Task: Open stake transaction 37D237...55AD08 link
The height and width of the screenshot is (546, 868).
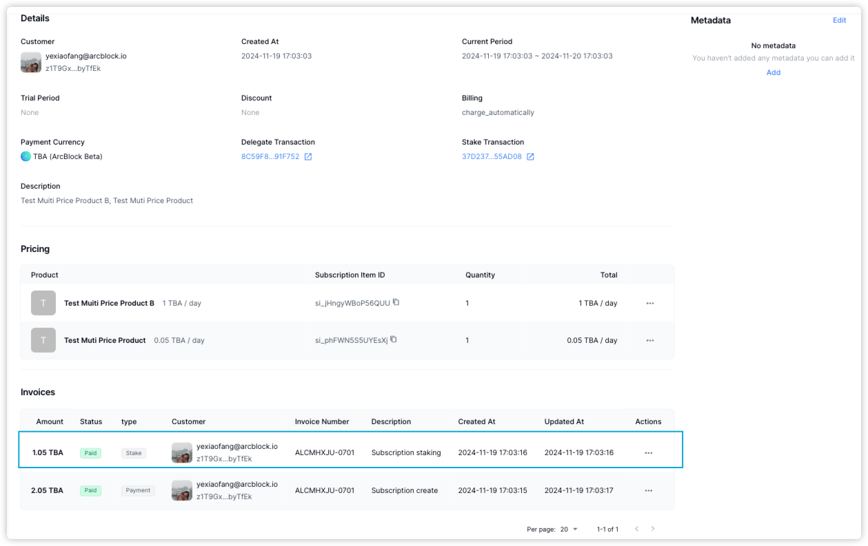Action: (x=492, y=157)
